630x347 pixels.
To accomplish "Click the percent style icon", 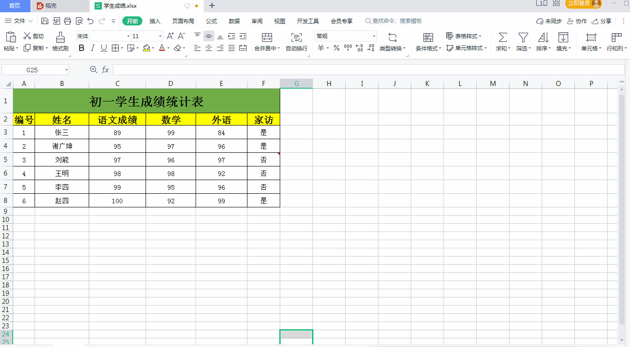I will (337, 48).
